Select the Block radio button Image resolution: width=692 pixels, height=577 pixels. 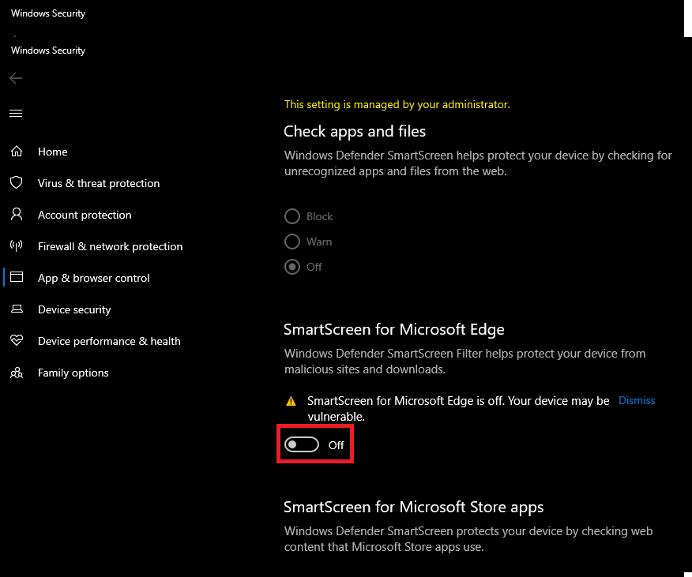pos(292,216)
